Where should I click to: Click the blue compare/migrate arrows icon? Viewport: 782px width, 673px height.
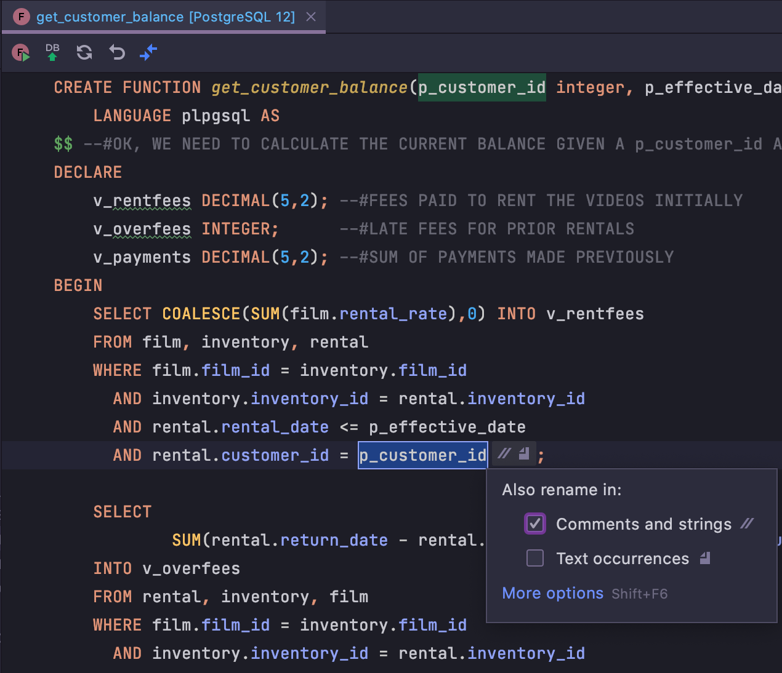[x=148, y=52]
